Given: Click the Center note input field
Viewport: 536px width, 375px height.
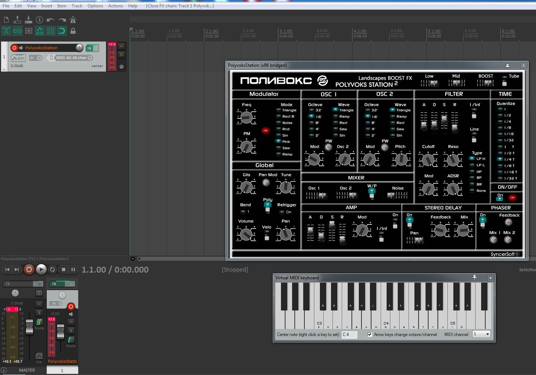Looking at the screenshot, I should pyautogui.click(x=349, y=334).
